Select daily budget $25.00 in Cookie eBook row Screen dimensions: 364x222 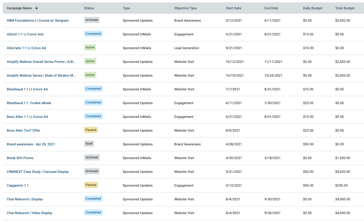[x=308, y=103]
